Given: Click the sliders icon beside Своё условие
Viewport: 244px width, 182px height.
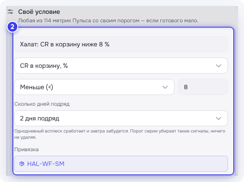Looking at the screenshot, I should pyautogui.click(x=10, y=12).
